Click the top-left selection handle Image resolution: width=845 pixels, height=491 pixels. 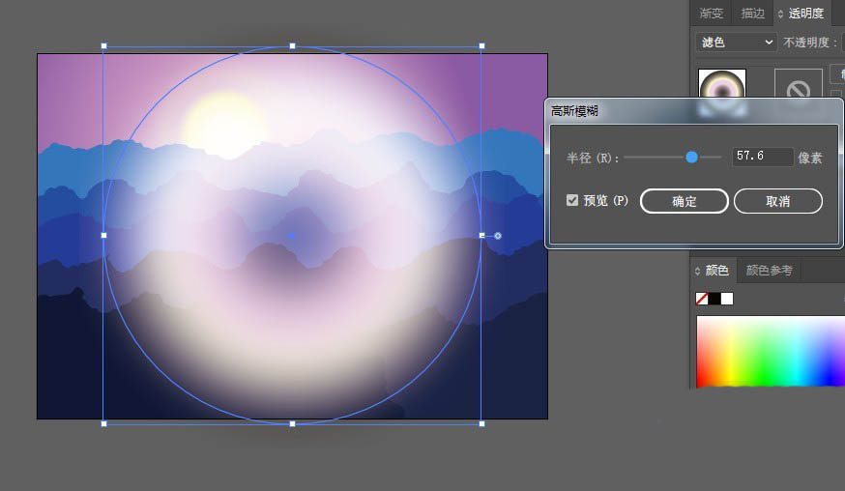click(104, 46)
